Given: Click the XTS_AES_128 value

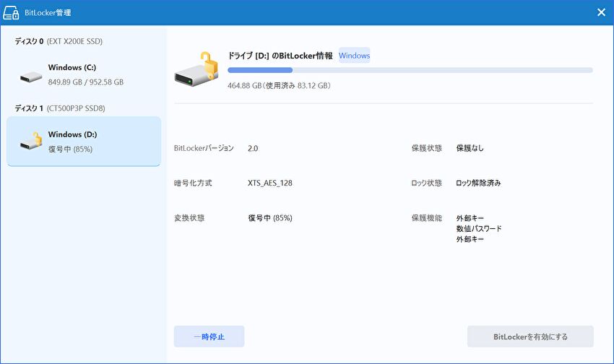Looking at the screenshot, I should (x=270, y=183).
